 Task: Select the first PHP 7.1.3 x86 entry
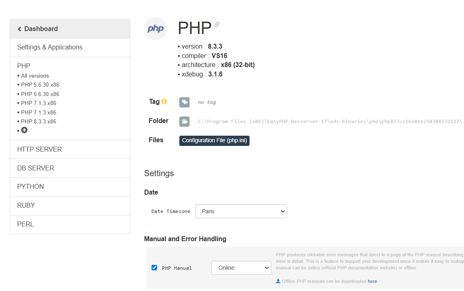click(38, 103)
